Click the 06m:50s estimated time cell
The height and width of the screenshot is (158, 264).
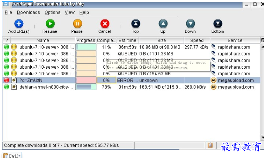tap(127, 47)
